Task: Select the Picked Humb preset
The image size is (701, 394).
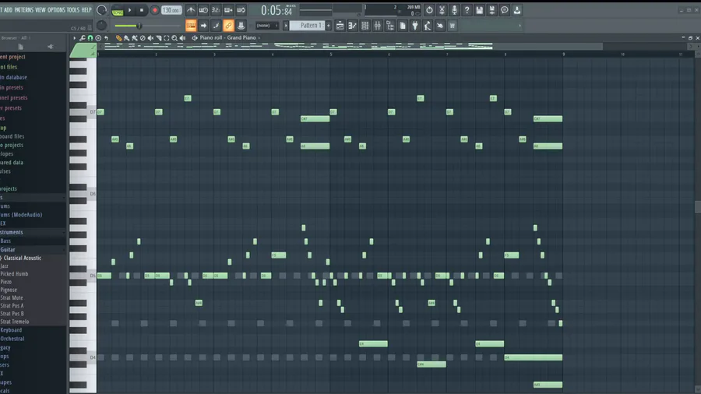Action: [x=14, y=274]
